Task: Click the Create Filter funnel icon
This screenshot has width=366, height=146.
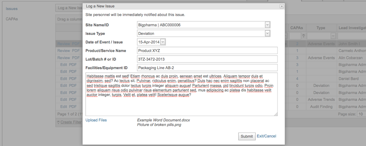Action: click(59, 122)
